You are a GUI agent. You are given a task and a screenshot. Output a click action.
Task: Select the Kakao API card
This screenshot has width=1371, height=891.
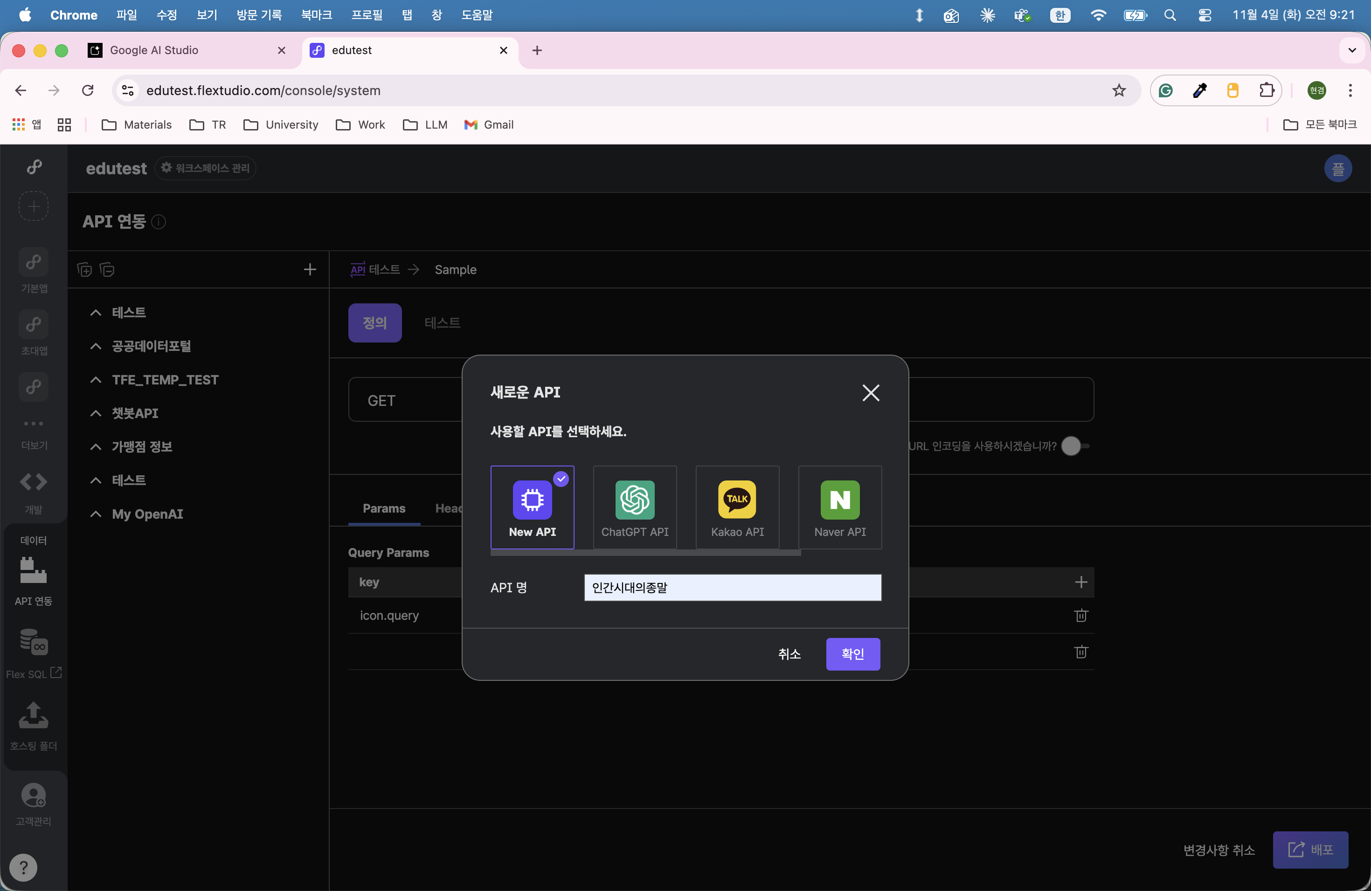tap(737, 507)
